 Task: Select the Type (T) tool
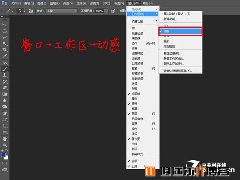click(x=5, y=120)
